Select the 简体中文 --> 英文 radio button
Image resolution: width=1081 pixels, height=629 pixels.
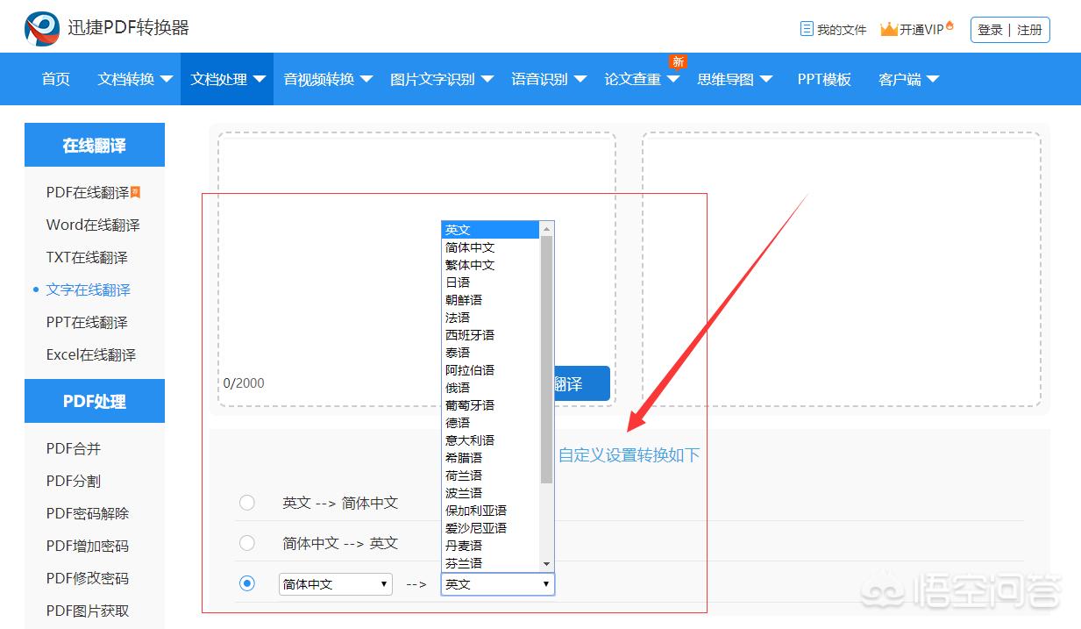[247, 543]
